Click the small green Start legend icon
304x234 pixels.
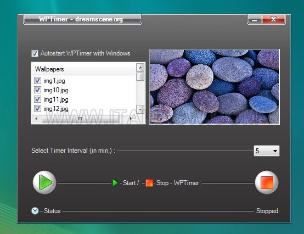(116, 183)
